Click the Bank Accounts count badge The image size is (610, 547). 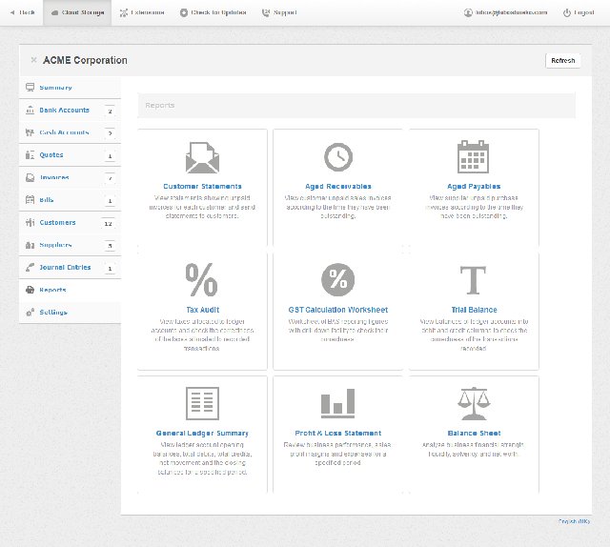coord(111,111)
